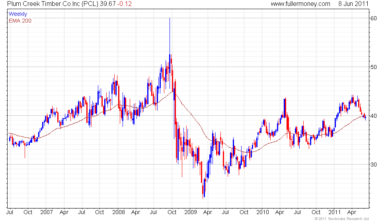The width and height of the screenshot is (390, 222).
Task: Click the chart date 8 Jun 2011
Action: [353, 4]
